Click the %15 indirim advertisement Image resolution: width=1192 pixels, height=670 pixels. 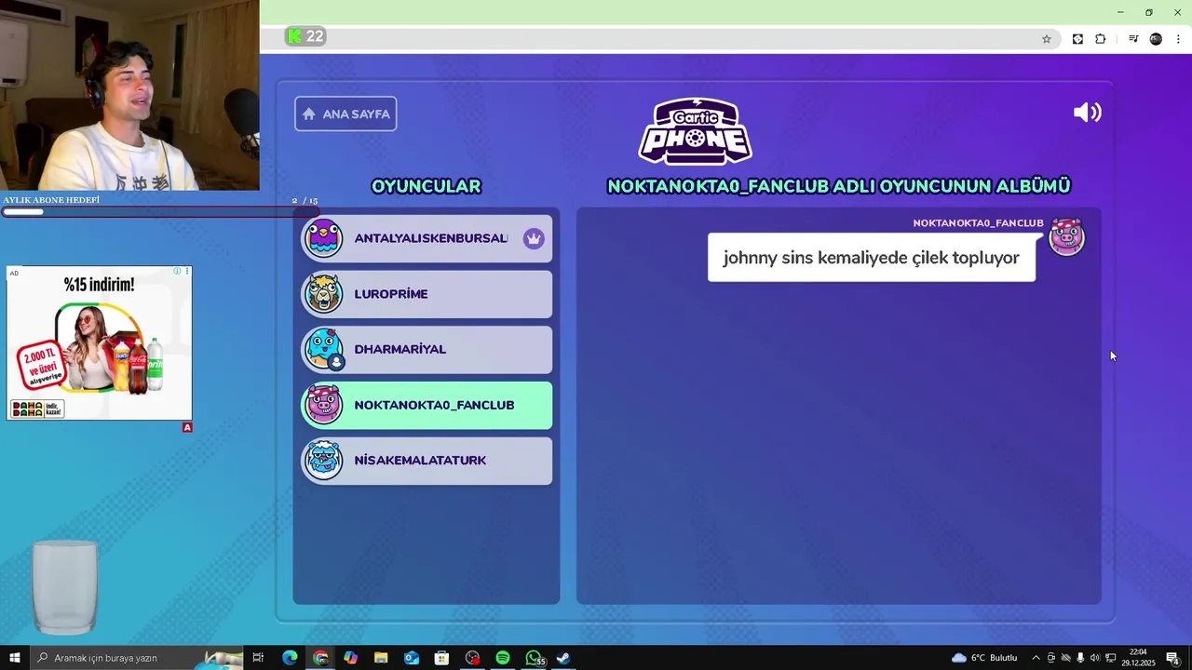(100, 343)
